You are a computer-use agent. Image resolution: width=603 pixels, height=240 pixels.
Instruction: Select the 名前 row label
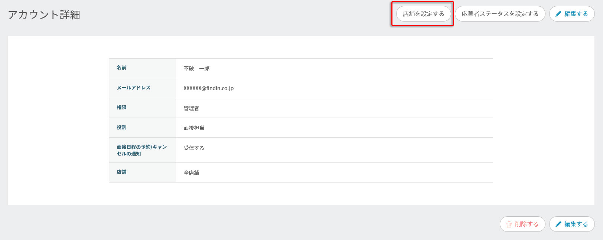pyautogui.click(x=121, y=68)
